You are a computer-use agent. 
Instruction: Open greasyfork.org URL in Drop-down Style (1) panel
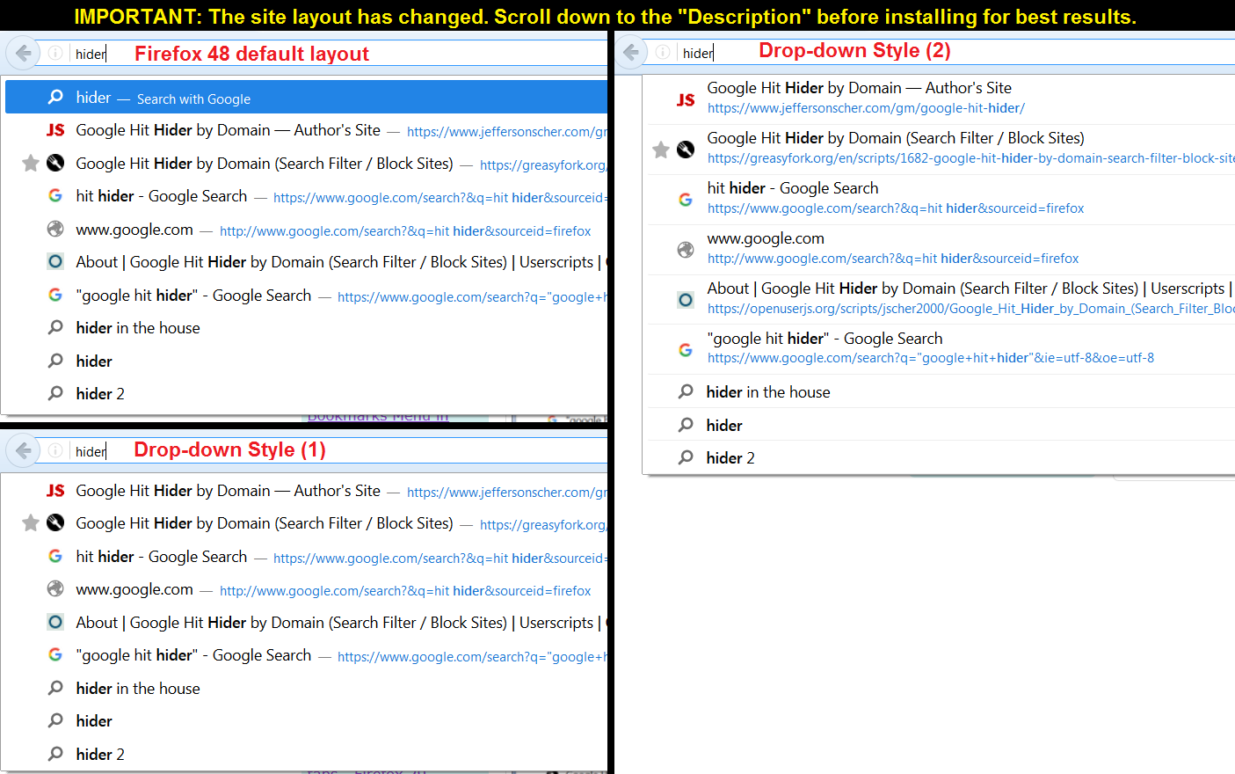pos(543,525)
